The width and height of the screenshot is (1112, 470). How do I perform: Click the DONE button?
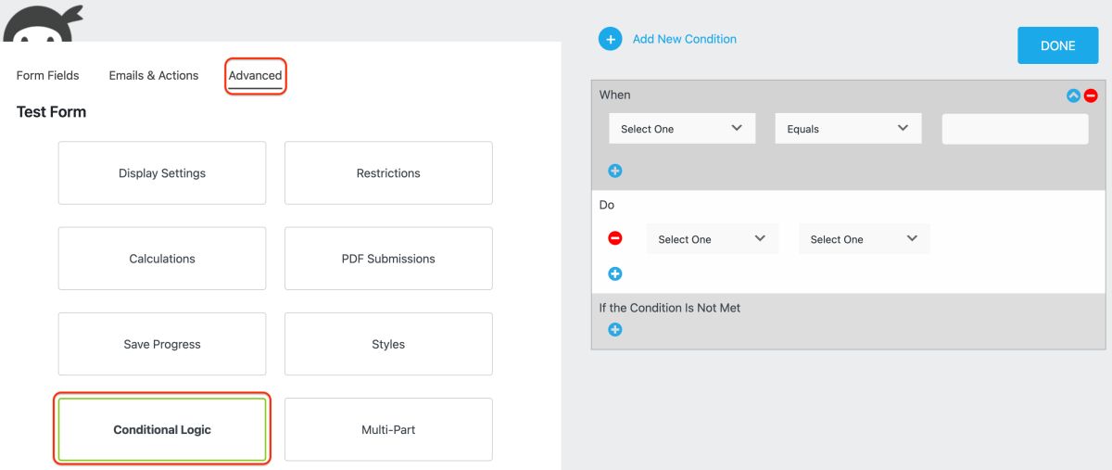pos(1057,45)
